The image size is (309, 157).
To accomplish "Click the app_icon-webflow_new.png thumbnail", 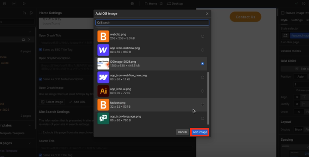I will (103, 77).
